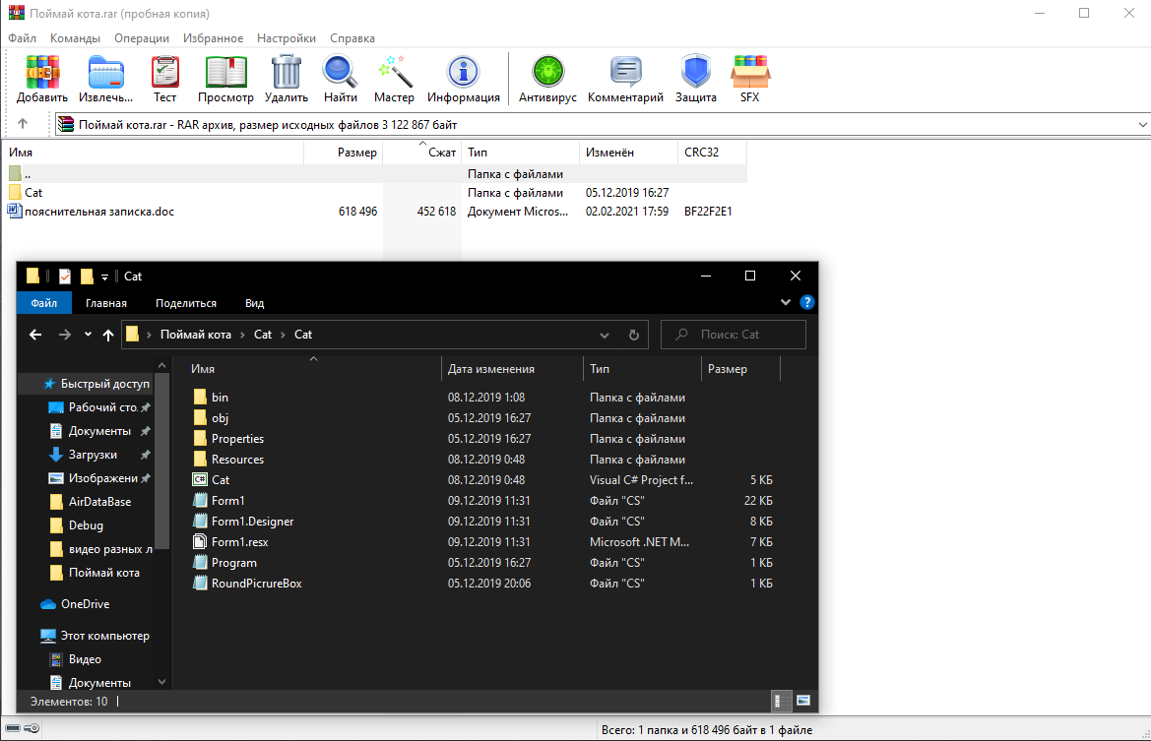Image resolution: width=1151 pixels, height=741 pixels.
Task: Click the SFX archive icon
Action: point(750,79)
